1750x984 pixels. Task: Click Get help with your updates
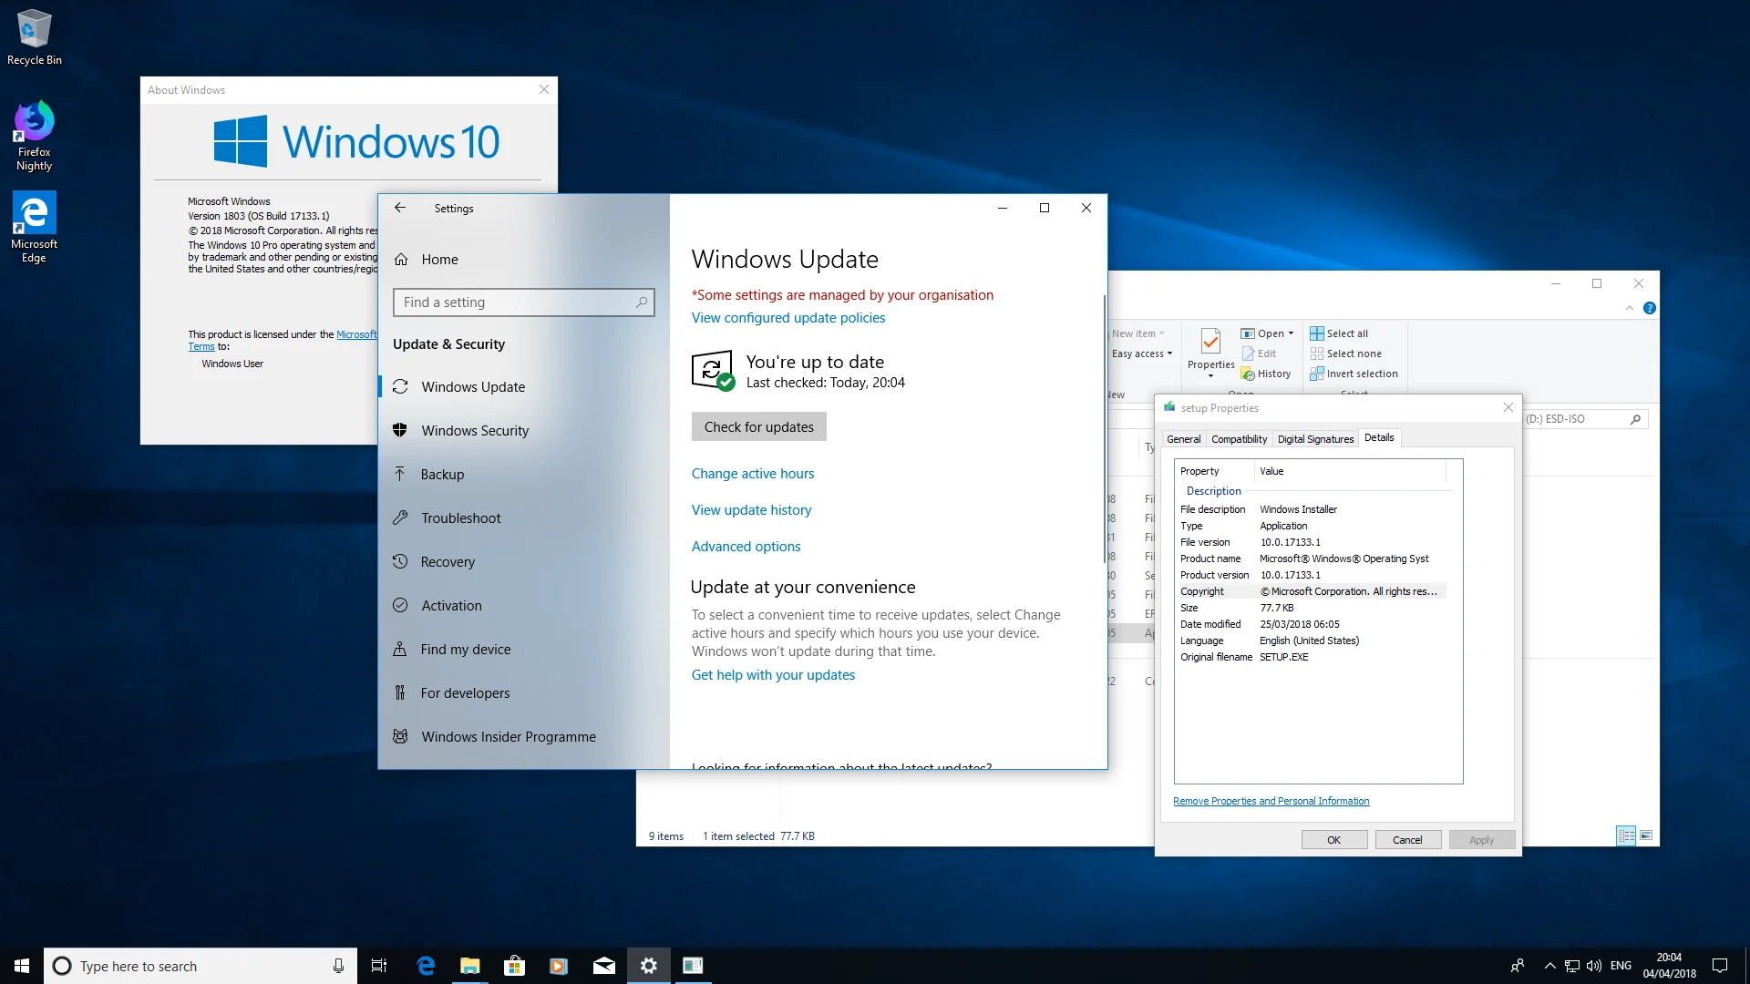click(773, 675)
